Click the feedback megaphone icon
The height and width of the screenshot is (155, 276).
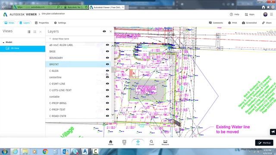[x=273, y=132]
